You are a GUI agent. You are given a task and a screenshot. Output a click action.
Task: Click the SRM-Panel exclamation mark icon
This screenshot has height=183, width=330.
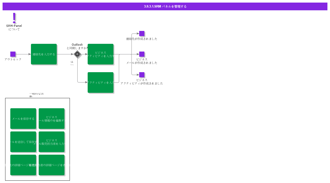coord(14,18)
